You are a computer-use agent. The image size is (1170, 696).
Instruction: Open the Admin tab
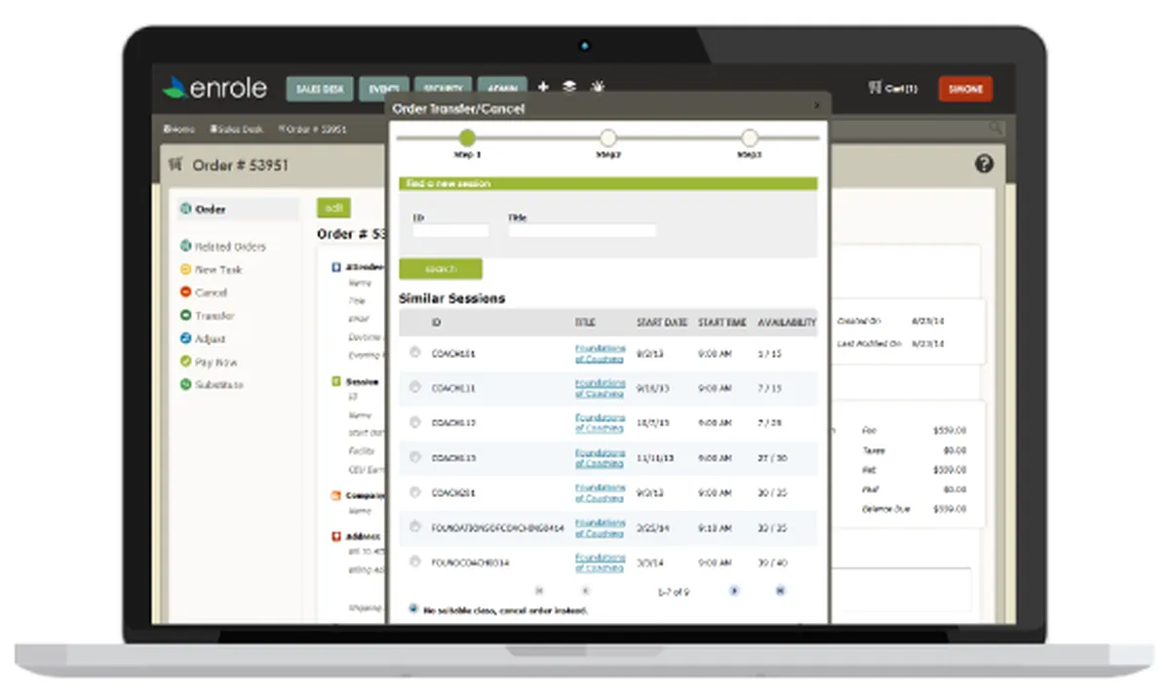pos(502,89)
